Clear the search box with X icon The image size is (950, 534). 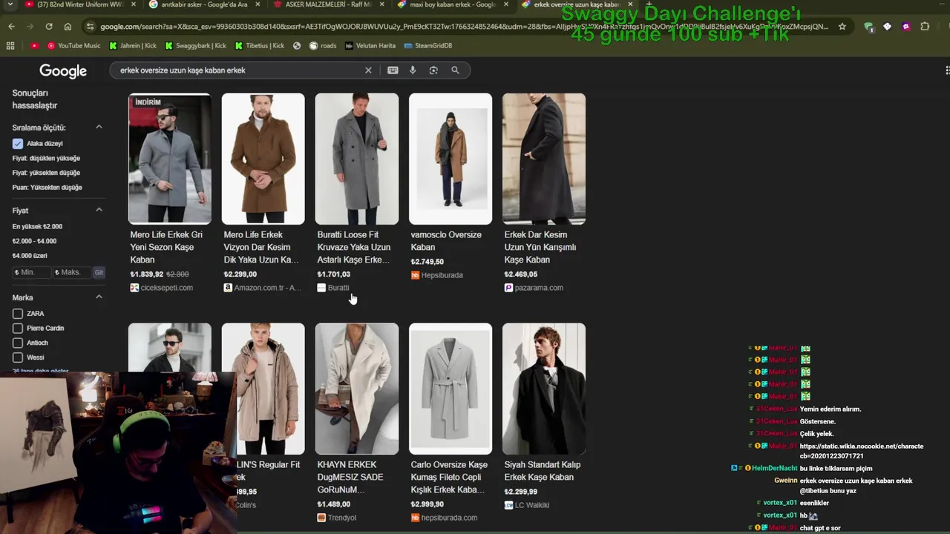click(x=368, y=70)
